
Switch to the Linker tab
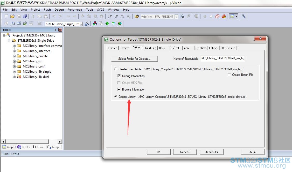point(201,48)
